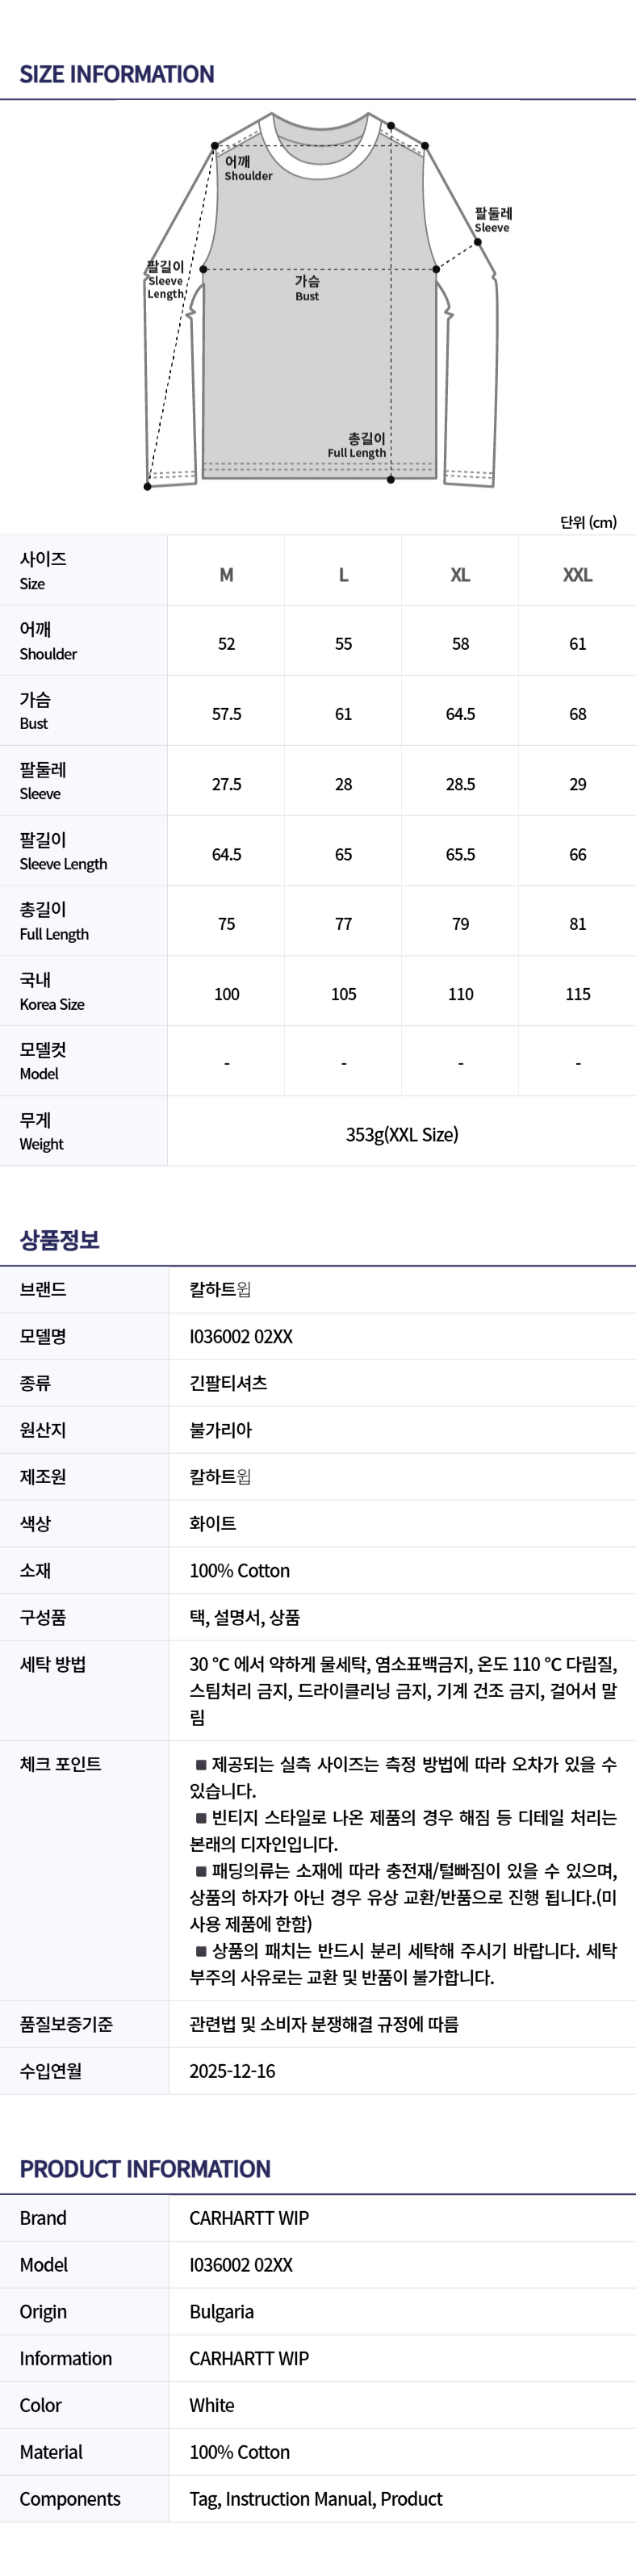
Task: Click the XL shoulder value 58
Action: 460,644
